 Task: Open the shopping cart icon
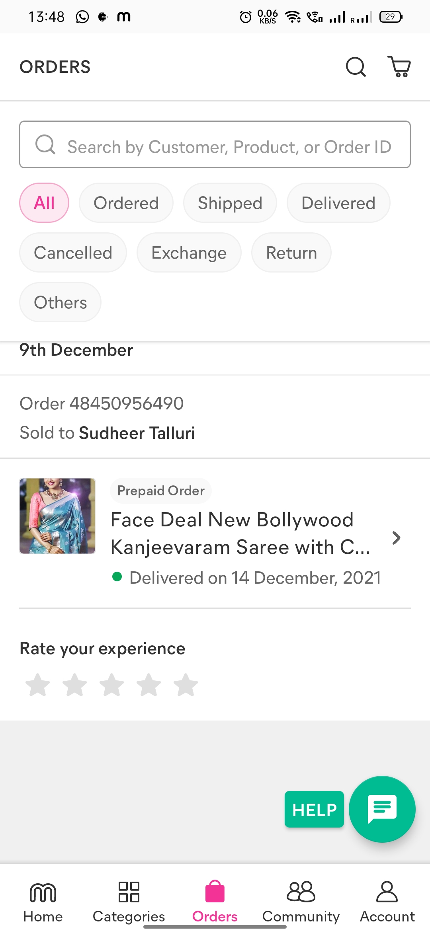(399, 67)
